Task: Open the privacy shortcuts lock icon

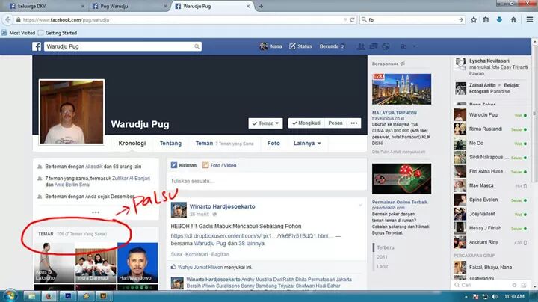Action: (403, 46)
